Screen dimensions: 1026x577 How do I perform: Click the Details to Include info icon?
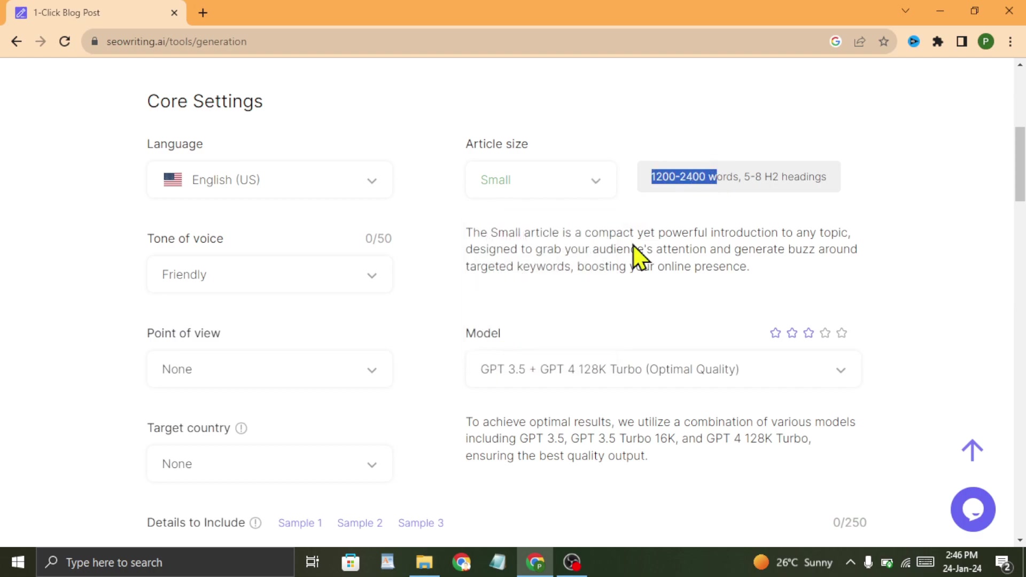(255, 523)
